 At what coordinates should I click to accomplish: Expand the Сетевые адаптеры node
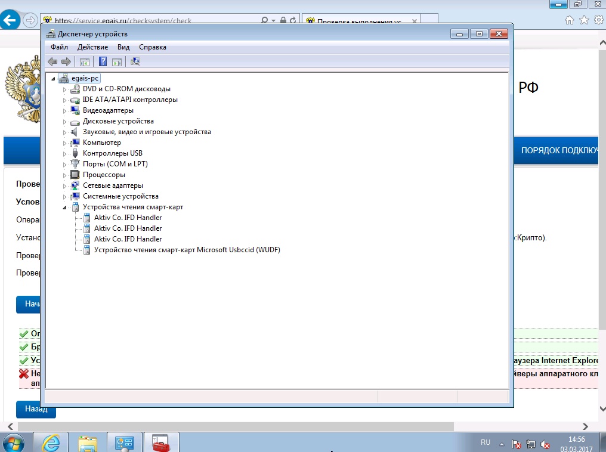click(x=64, y=186)
